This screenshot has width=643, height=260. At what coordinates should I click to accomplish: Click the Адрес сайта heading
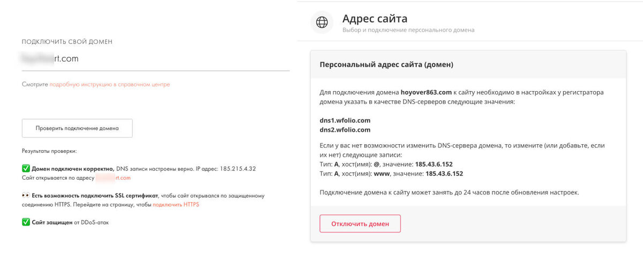[x=375, y=19]
